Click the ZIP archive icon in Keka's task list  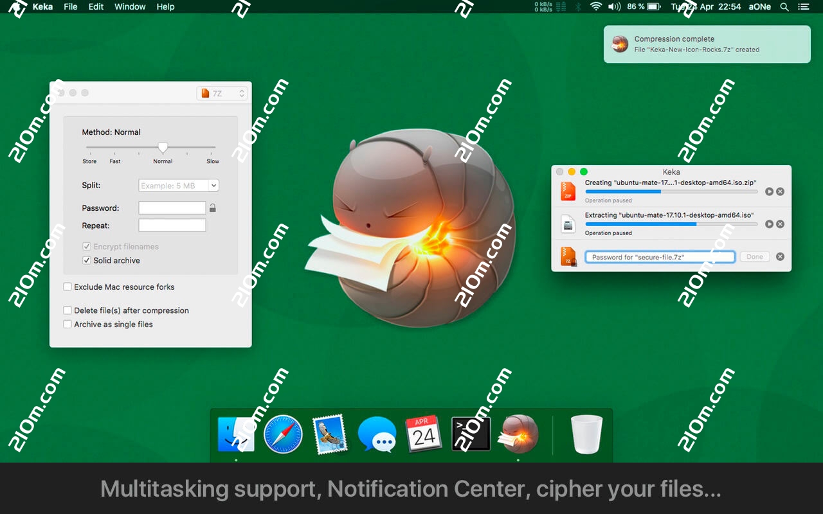(568, 191)
